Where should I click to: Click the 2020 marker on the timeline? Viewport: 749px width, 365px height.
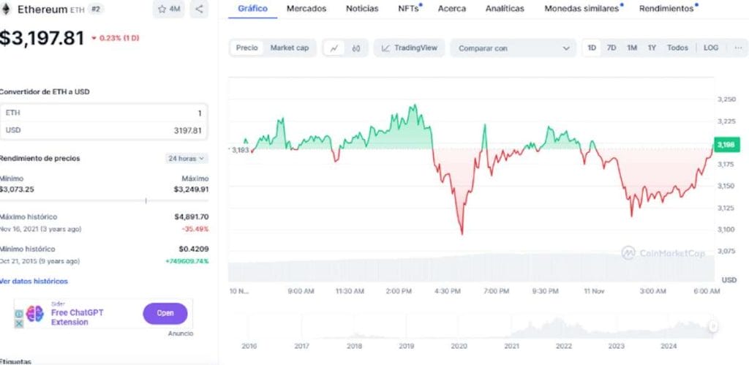click(459, 347)
